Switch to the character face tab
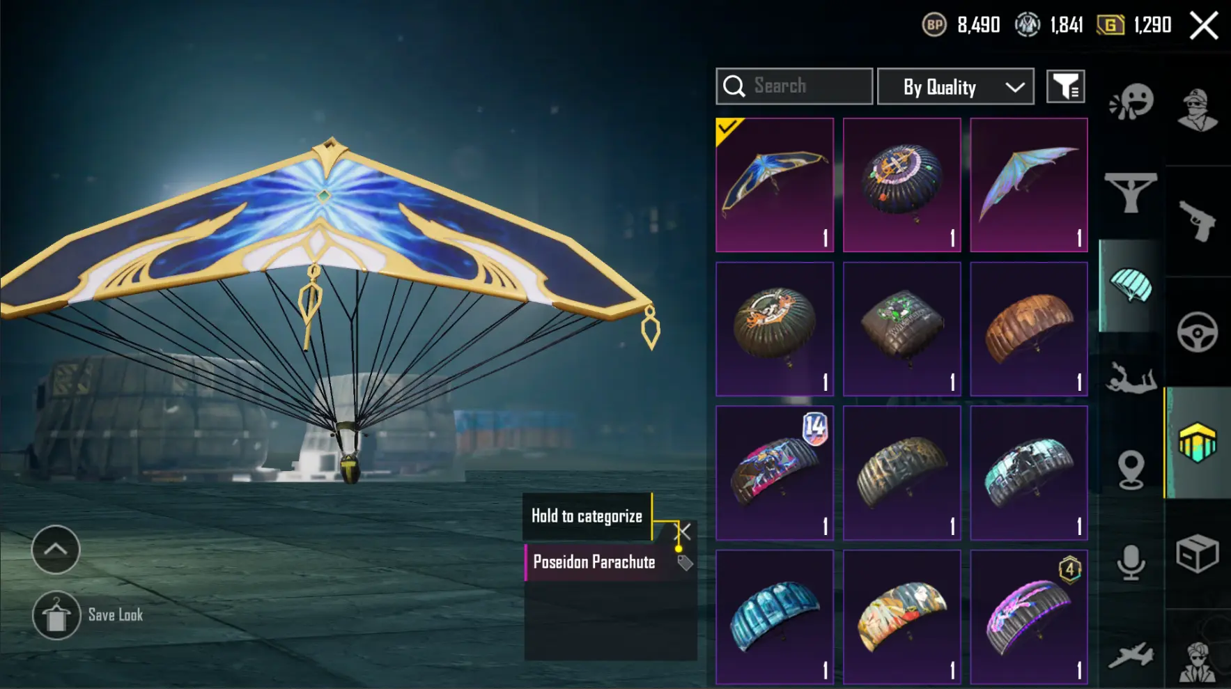This screenshot has width=1231, height=689. pos(1198,109)
